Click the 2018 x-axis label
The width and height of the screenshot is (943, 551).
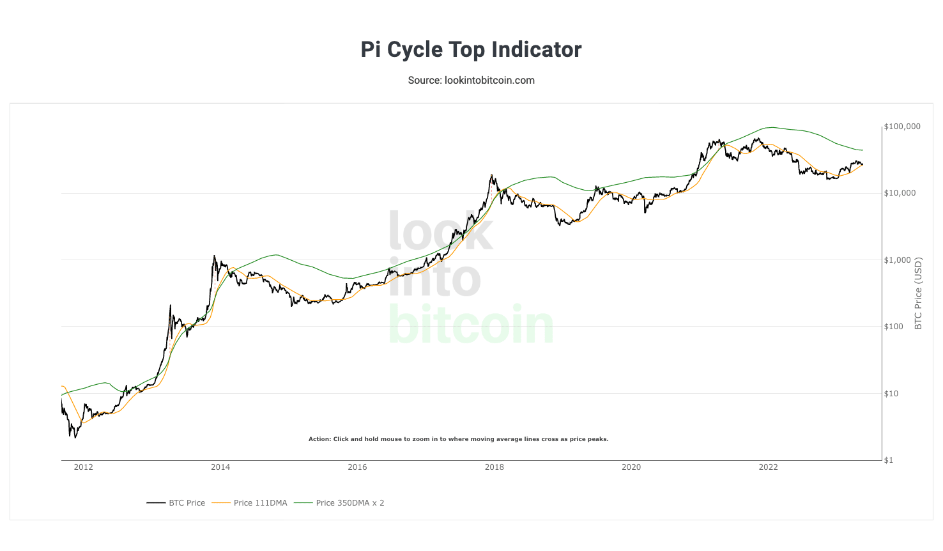coord(494,467)
